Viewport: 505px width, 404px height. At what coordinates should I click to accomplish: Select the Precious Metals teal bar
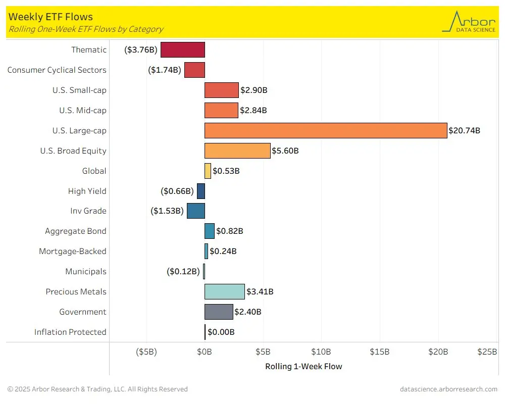tap(225, 291)
